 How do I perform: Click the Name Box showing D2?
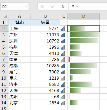point(15,6)
